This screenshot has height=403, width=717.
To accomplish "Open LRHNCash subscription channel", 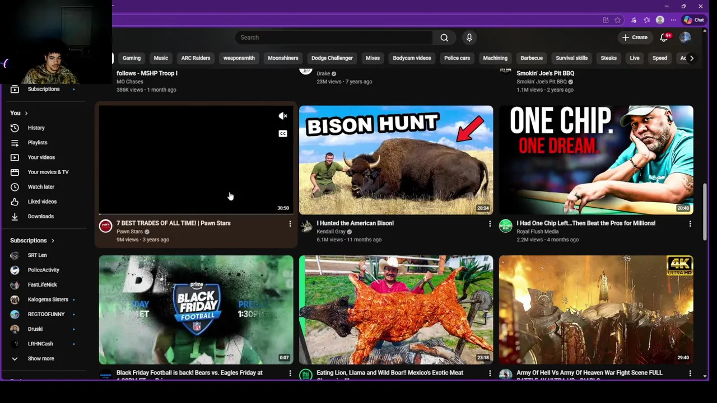I will pos(40,344).
